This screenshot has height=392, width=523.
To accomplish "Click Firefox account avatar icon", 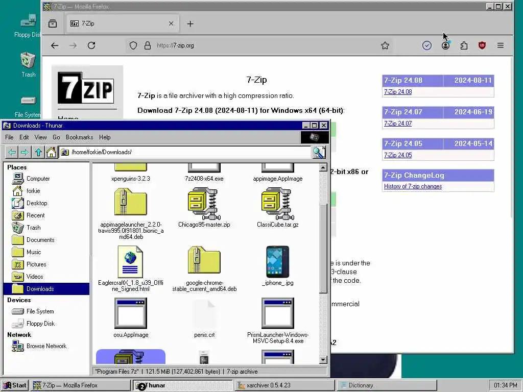I will tap(445, 45).
